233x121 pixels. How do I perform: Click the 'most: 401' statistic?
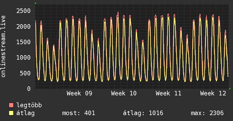tap(78, 113)
